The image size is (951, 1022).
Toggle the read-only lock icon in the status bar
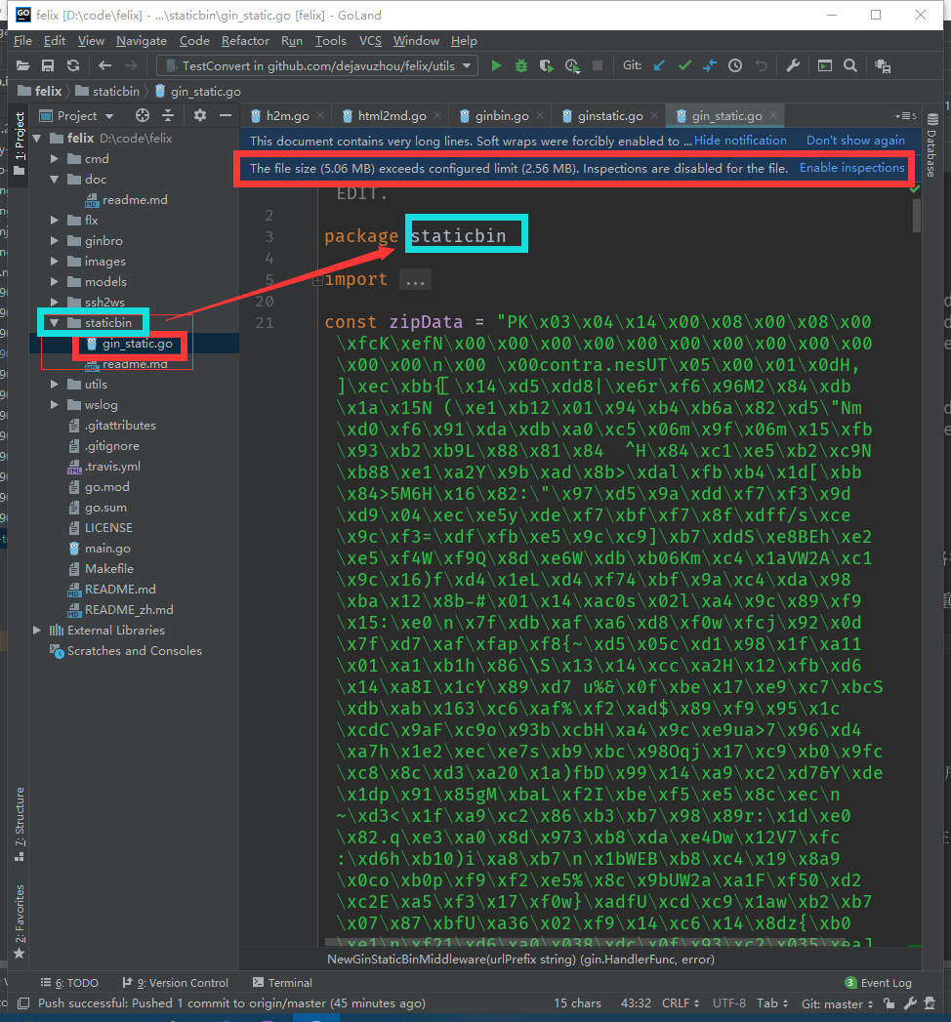tap(887, 1003)
